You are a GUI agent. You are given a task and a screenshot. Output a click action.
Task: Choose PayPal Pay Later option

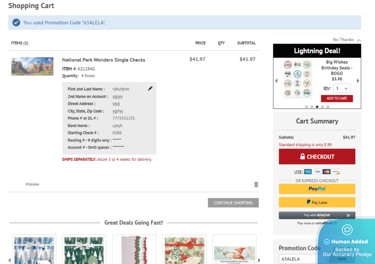point(317,202)
